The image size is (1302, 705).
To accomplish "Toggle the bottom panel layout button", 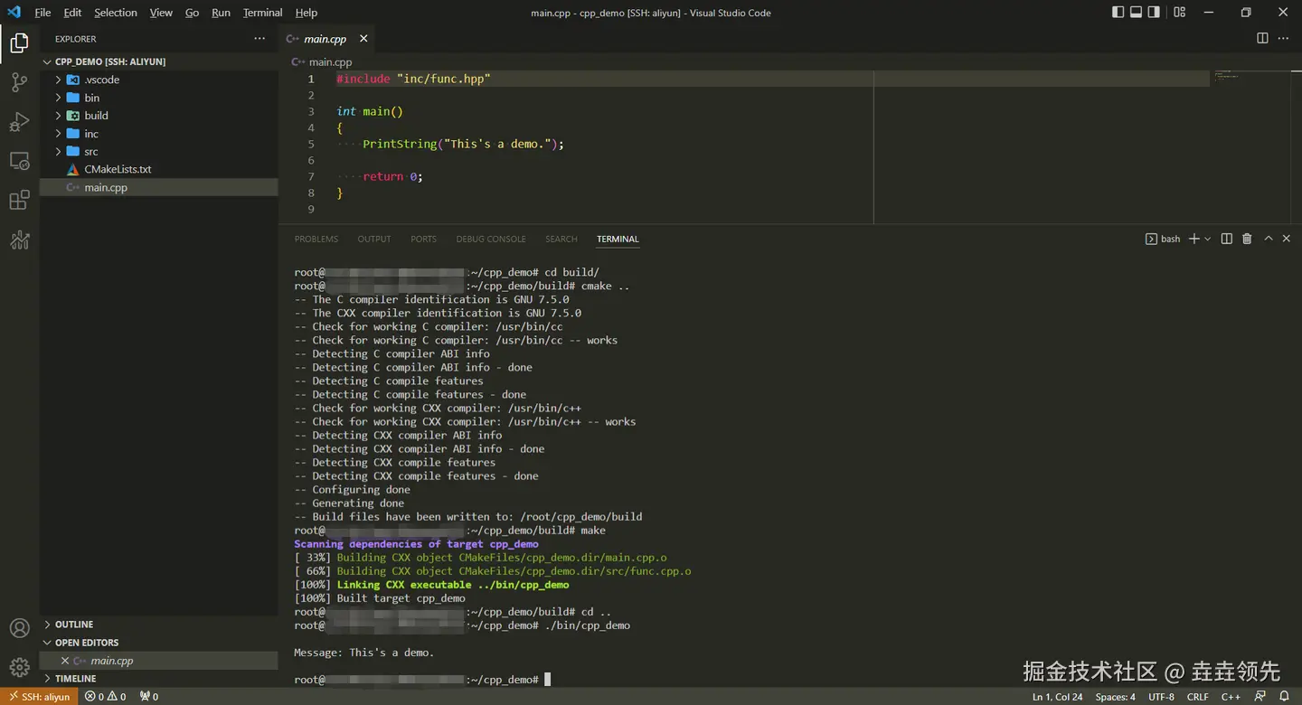I will [x=1136, y=13].
